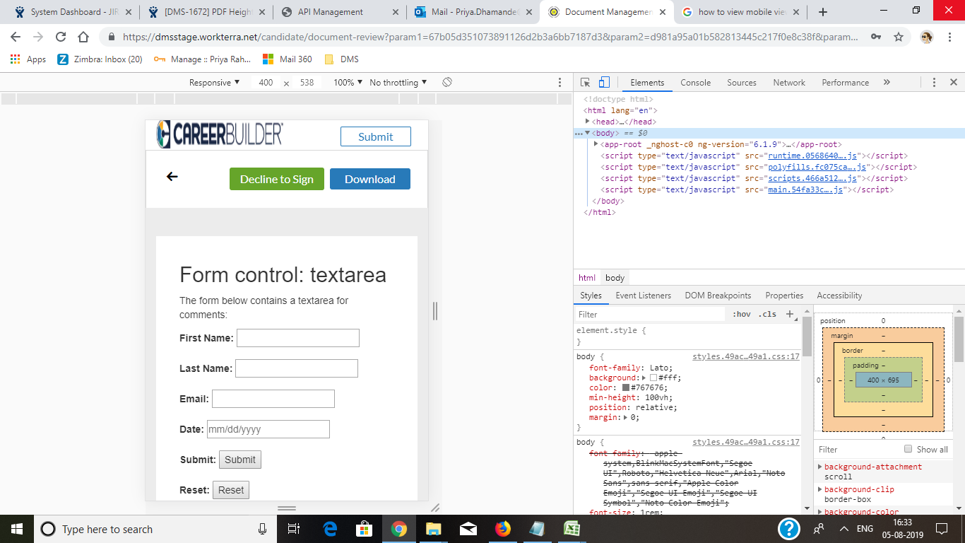Show more DevTools tabs via double-chevron
The height and width of the screenshot is (543, 965).
[x=887, y=83]
